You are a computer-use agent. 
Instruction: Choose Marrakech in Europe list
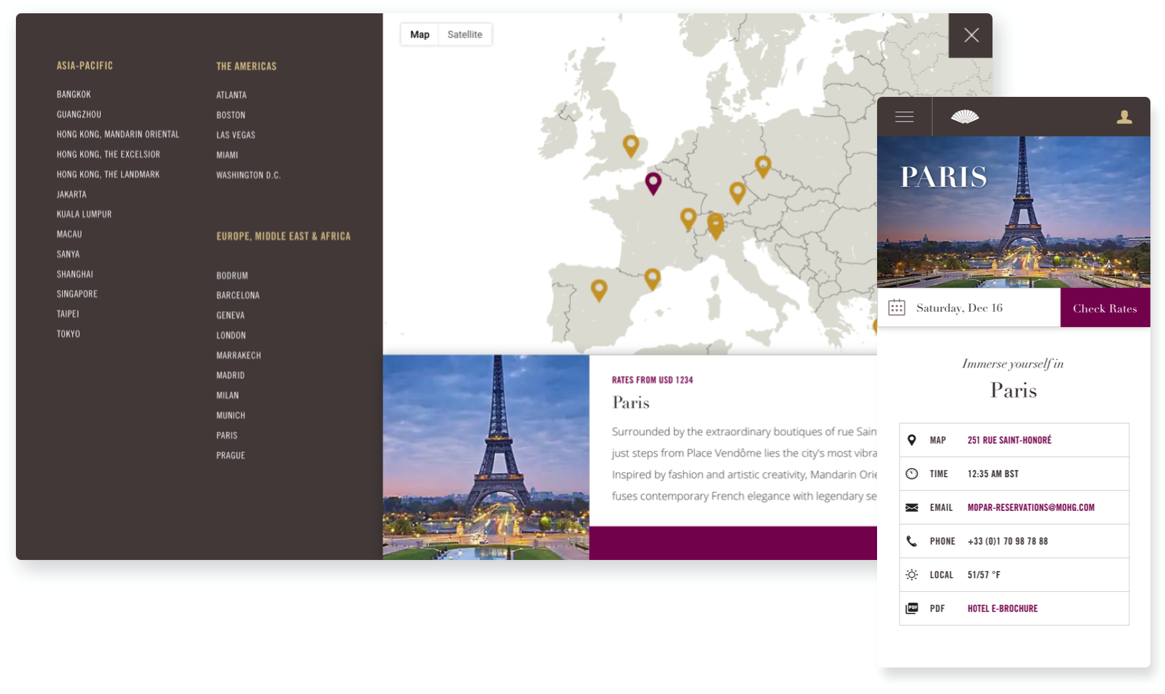pos(239,355)
